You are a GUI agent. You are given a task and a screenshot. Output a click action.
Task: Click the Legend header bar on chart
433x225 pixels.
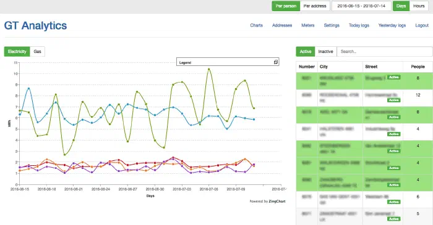coord(228,62)
